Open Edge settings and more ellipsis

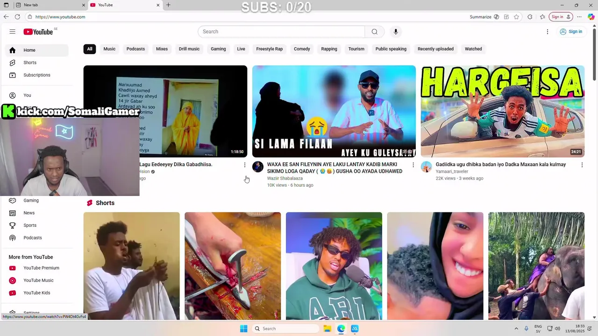tap(579, 17)
